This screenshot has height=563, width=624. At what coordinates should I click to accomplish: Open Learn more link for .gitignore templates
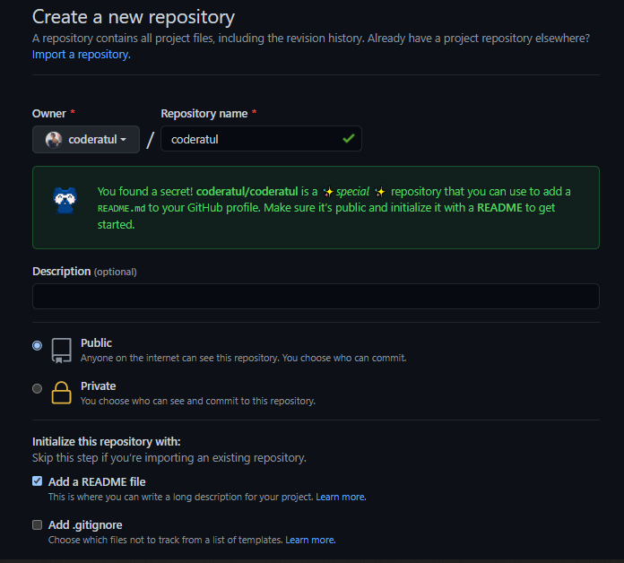[x=310, y=540]
